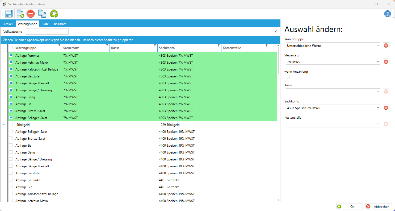Check the '_Trinkgeld' row checkbox
Image resolution: width=395 pixels, height=211 pixels.
11,125
